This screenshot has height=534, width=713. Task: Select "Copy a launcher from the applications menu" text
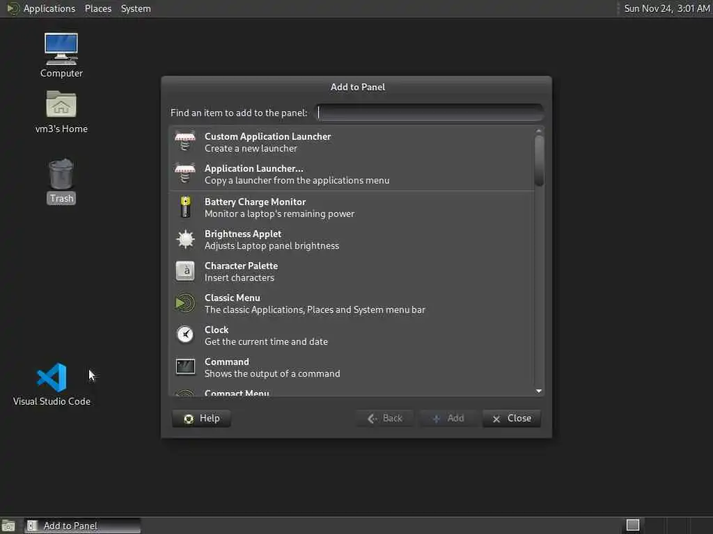pos(297,180)
